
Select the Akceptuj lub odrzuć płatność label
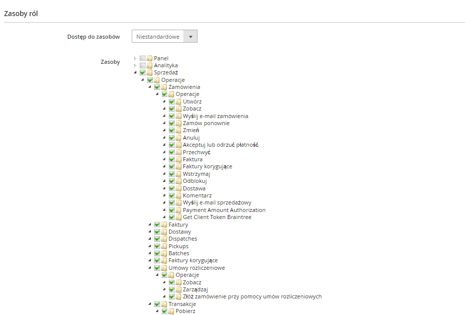click(x=221, y=145)
